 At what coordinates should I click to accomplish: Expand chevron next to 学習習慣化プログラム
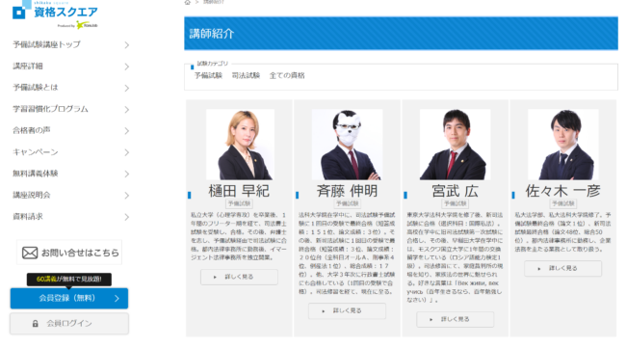(126, 110)
